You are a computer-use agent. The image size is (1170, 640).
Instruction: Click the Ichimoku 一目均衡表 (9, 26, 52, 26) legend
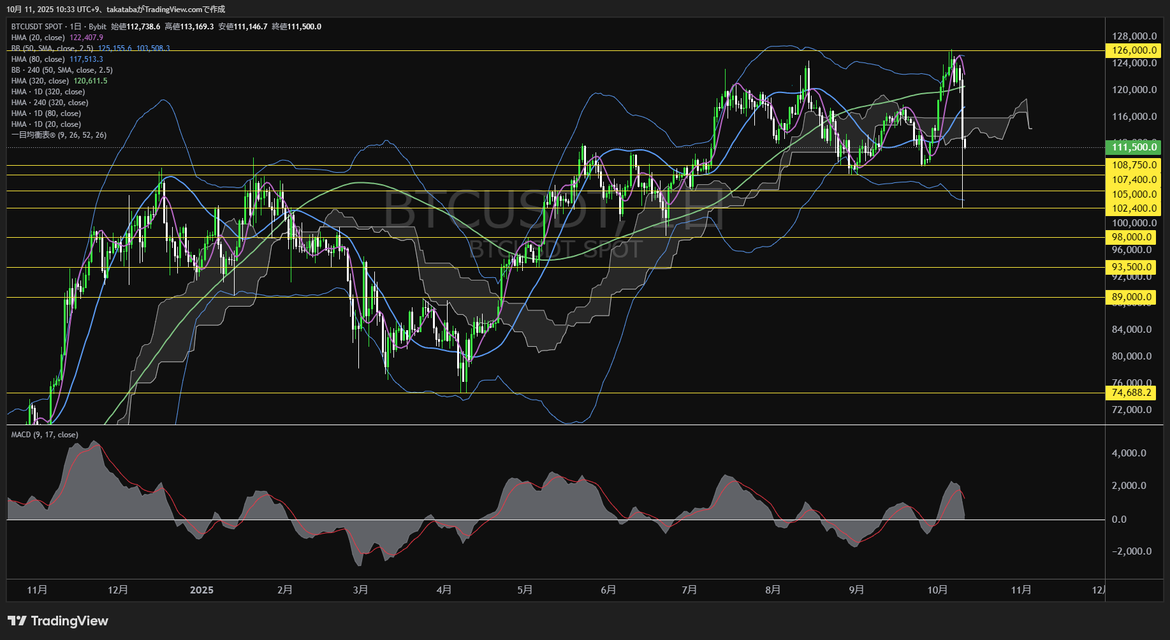pos(59,135)
